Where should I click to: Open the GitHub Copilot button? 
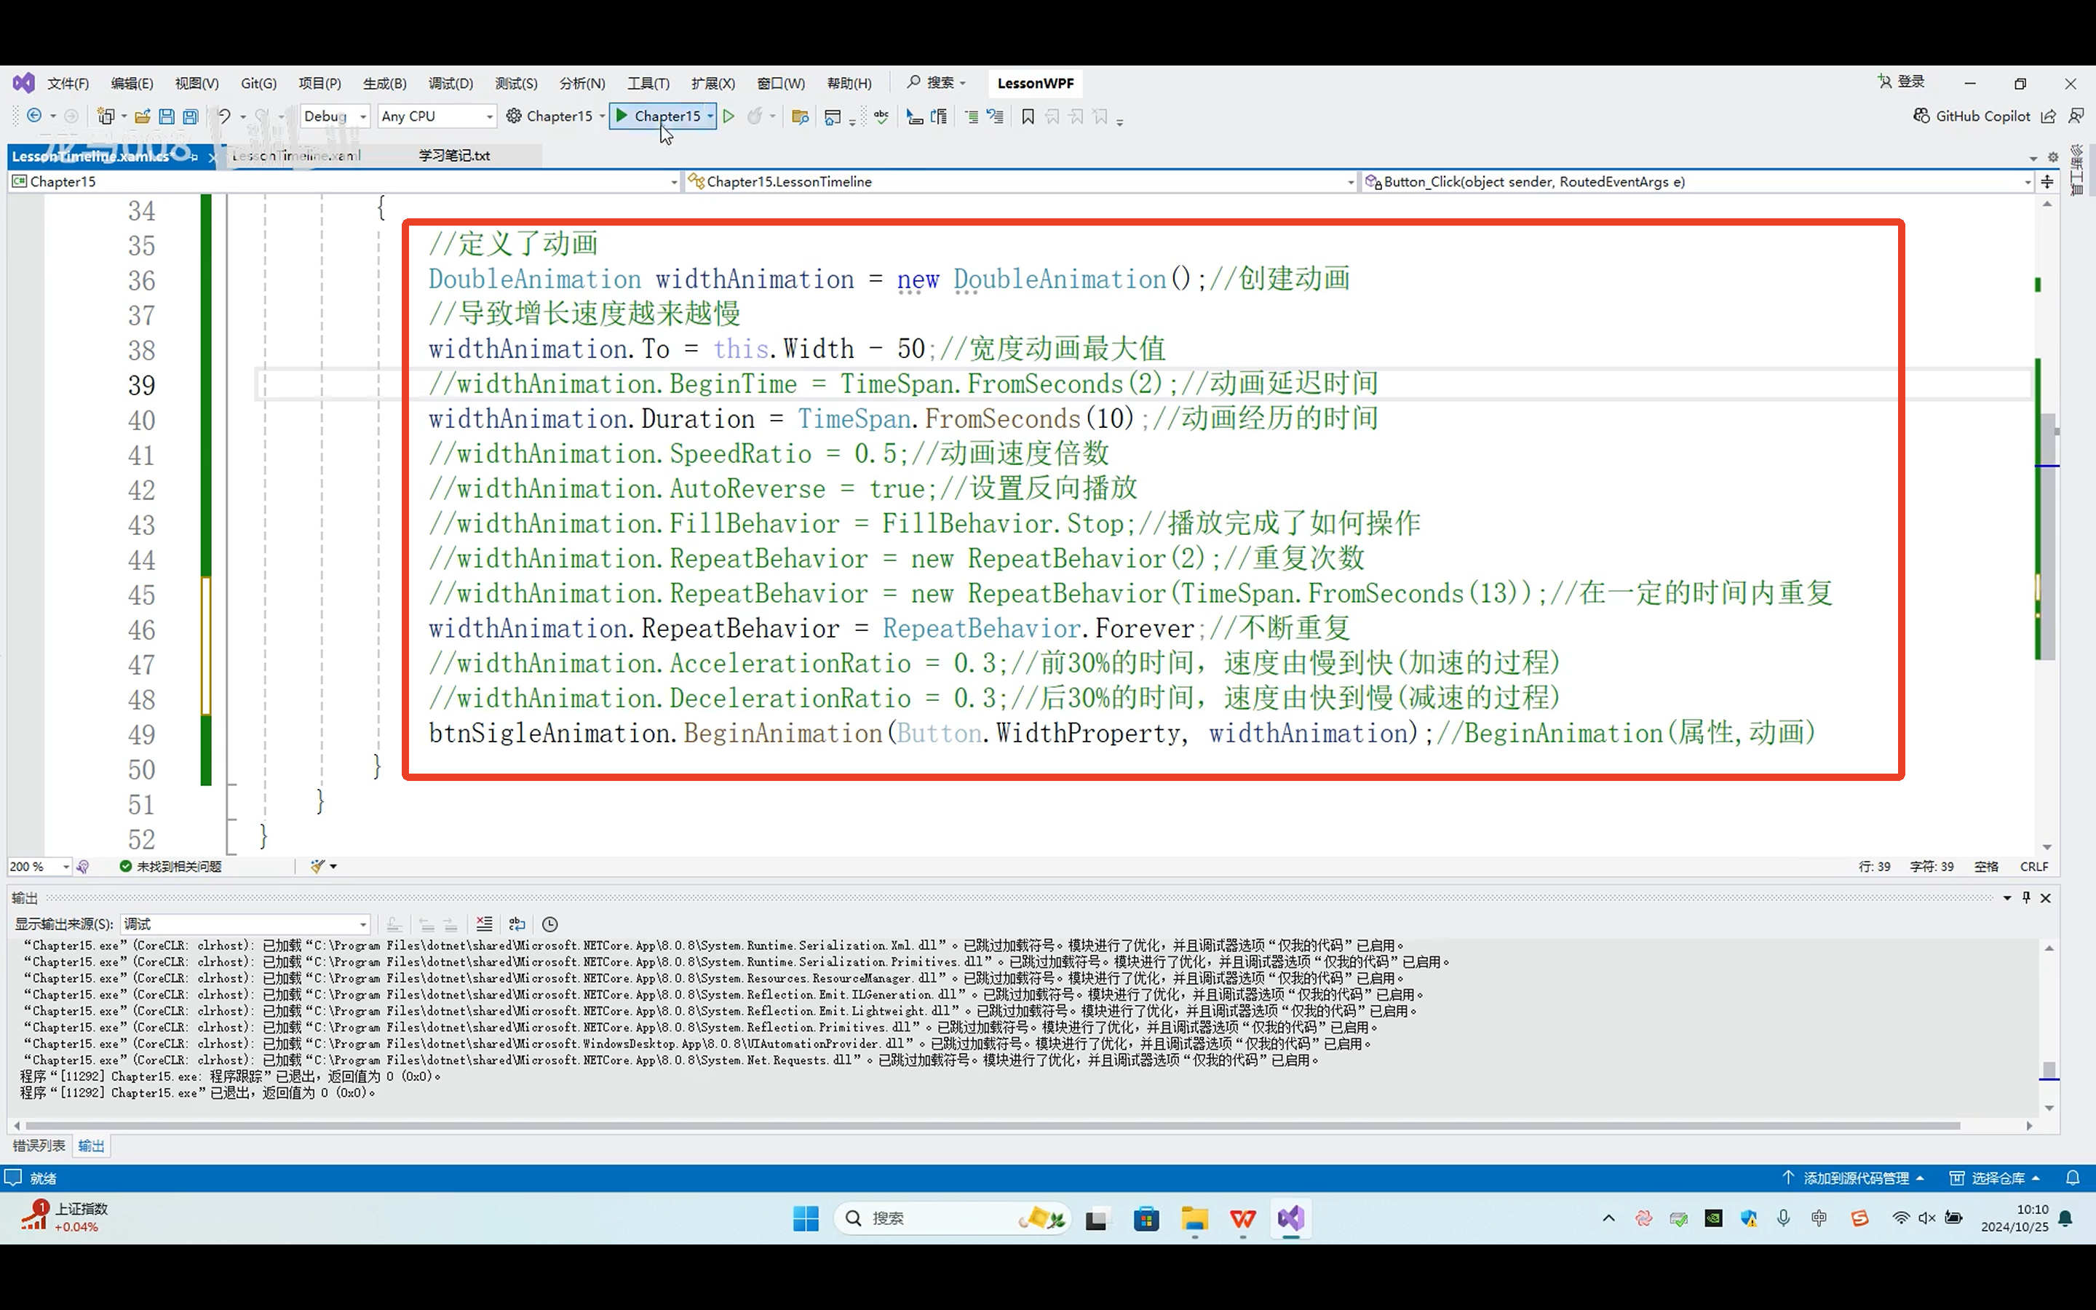point(1972,116)
